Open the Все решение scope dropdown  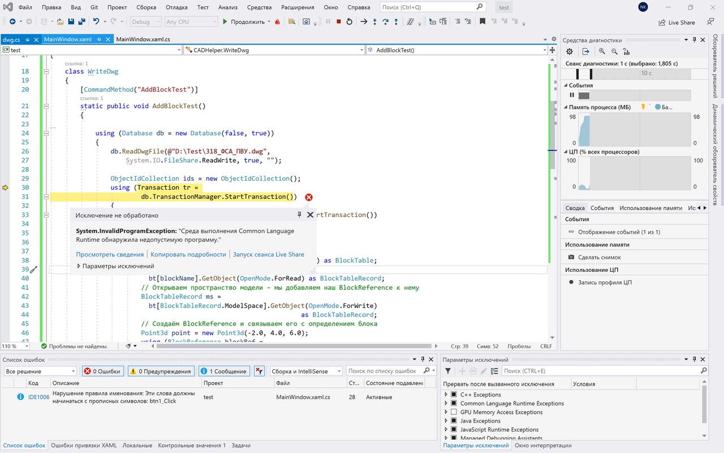click(x=40, y=371)
